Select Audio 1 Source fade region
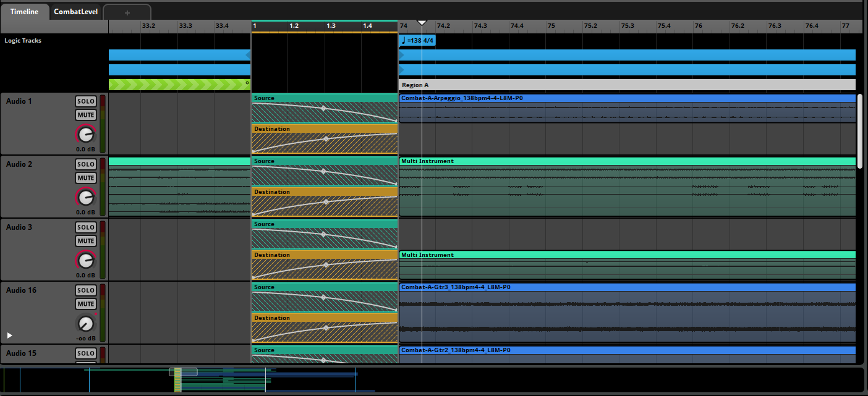The width and height of the screenshot is (868, 396). 325,108
